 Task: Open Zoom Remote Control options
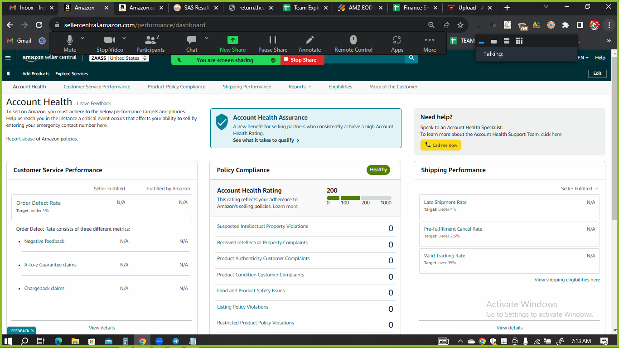click(x=353, y=44)
